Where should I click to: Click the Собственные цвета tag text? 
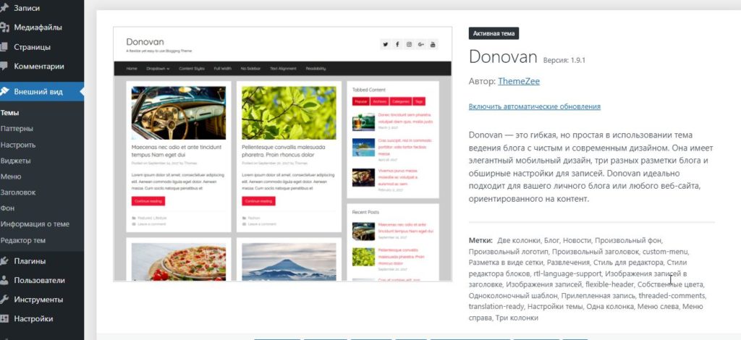click(x=671, y=285)
